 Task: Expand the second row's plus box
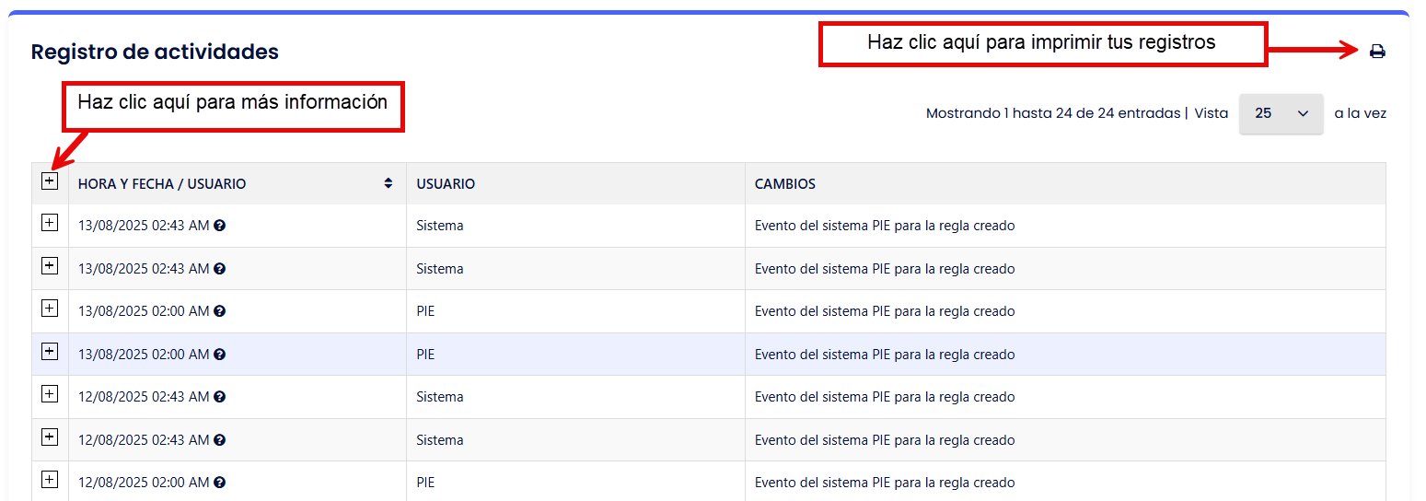(x=50, y=266)
